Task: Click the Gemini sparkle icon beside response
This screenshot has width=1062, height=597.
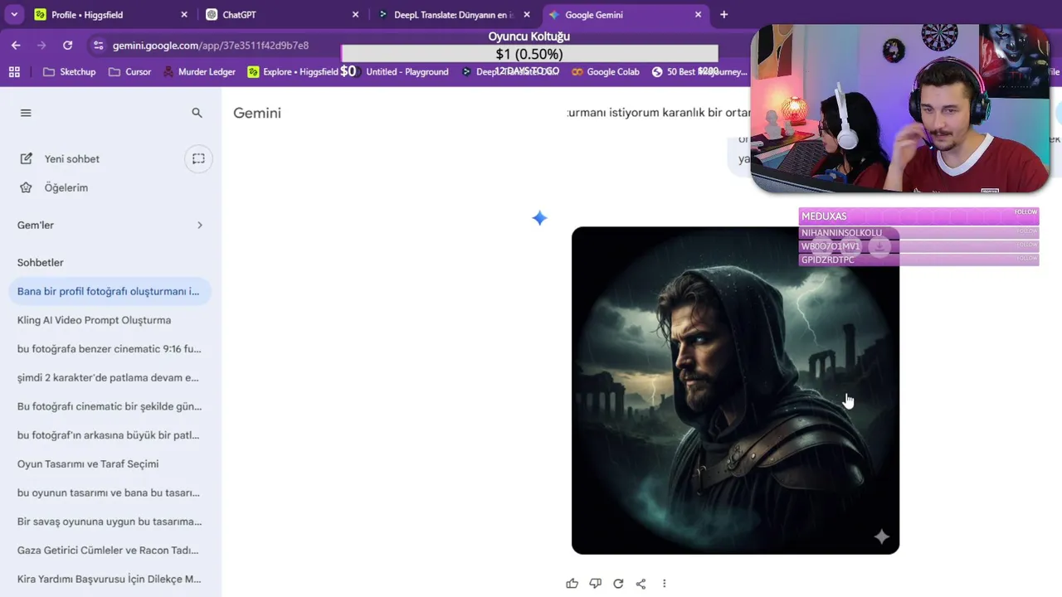Action: pyautogui.click(x=539, y=218)
